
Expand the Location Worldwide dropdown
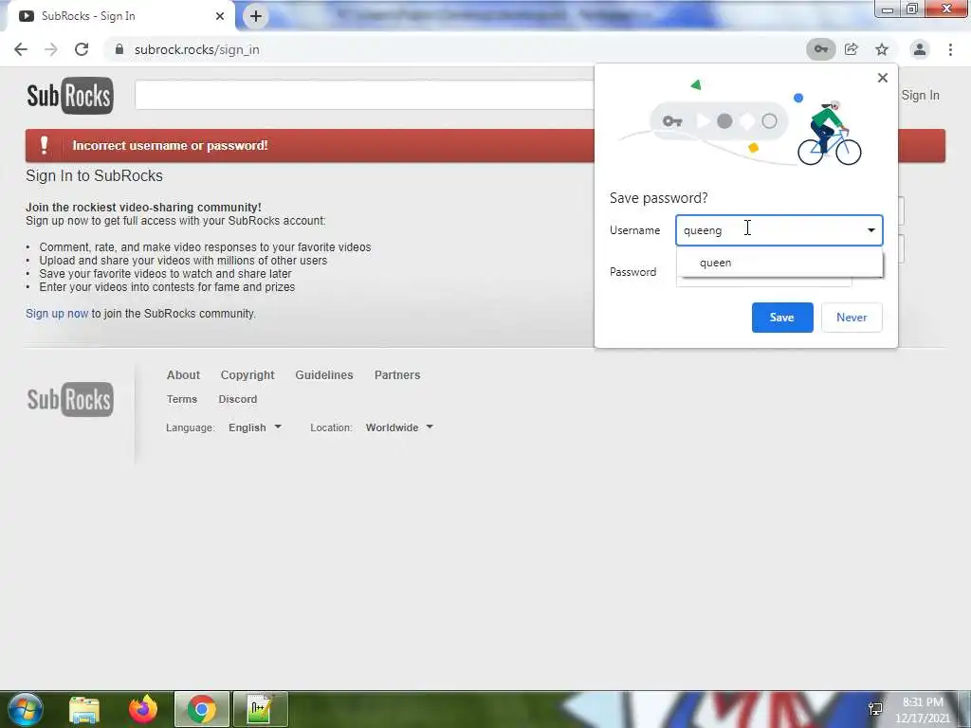[399, 428]
